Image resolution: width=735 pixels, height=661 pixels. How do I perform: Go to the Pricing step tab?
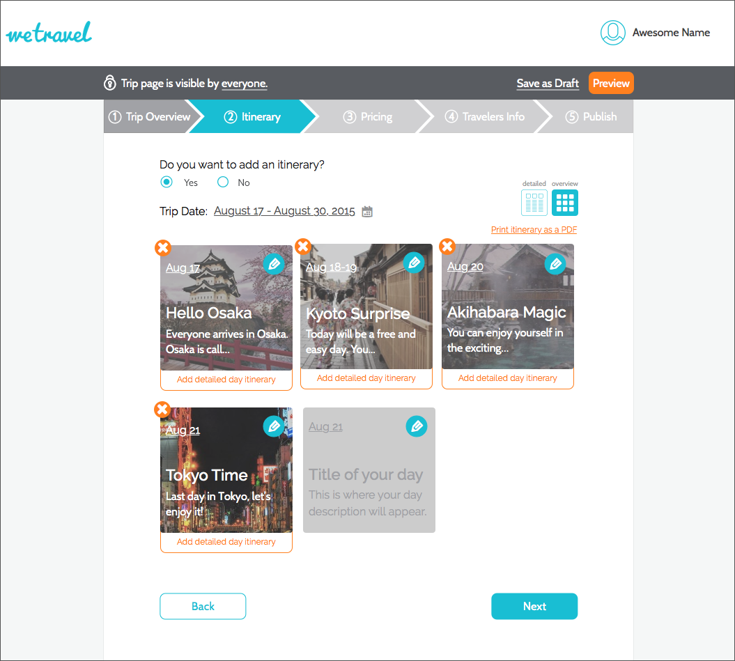[x=368, y=117]
